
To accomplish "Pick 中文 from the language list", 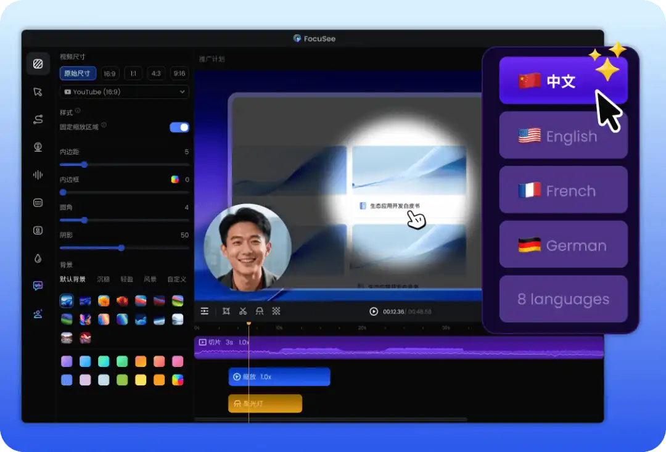I will pyautogui.click(x=563, y=81).
